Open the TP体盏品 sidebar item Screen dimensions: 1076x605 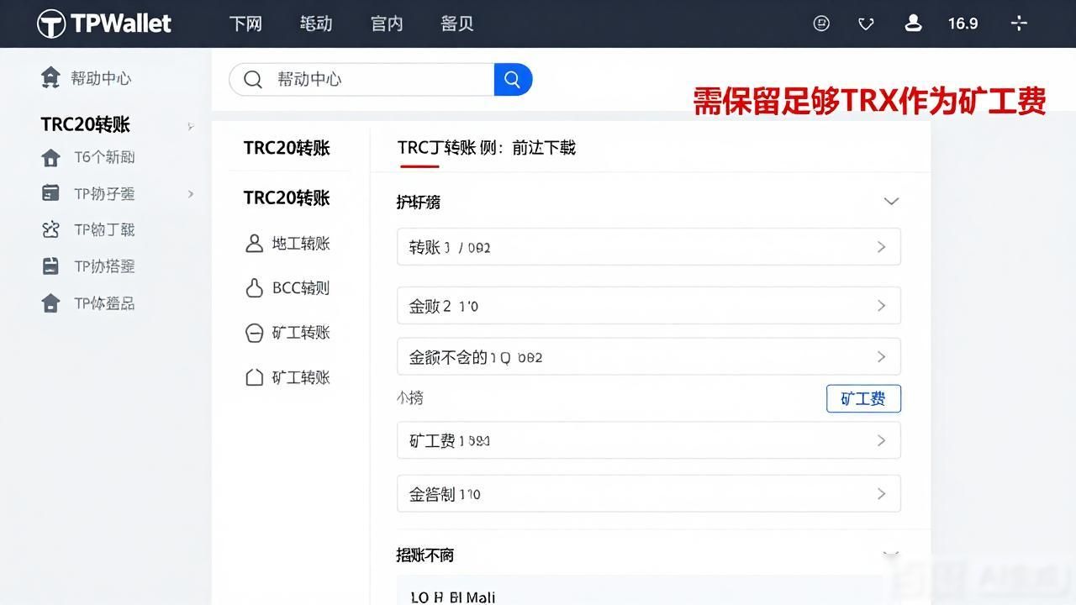click(104, 303)
